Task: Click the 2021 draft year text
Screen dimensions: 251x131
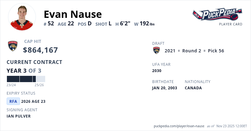Action: [170, 51]
